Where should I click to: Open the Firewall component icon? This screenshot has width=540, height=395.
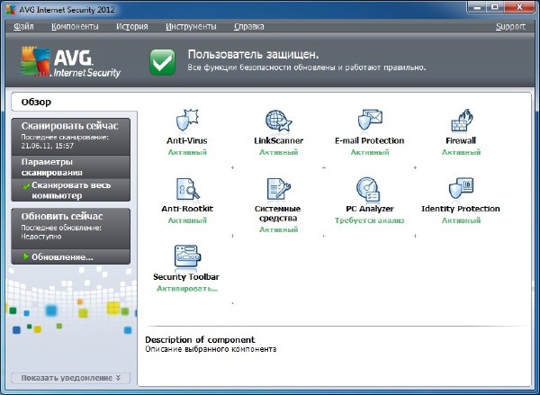click(461, 121)
